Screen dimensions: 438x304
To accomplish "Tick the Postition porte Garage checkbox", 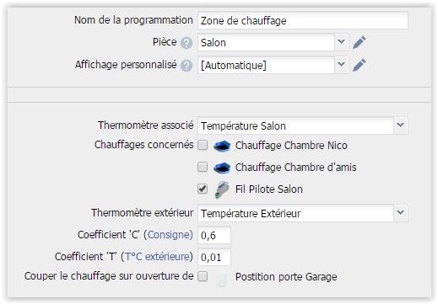I will [x=203, y=276].
